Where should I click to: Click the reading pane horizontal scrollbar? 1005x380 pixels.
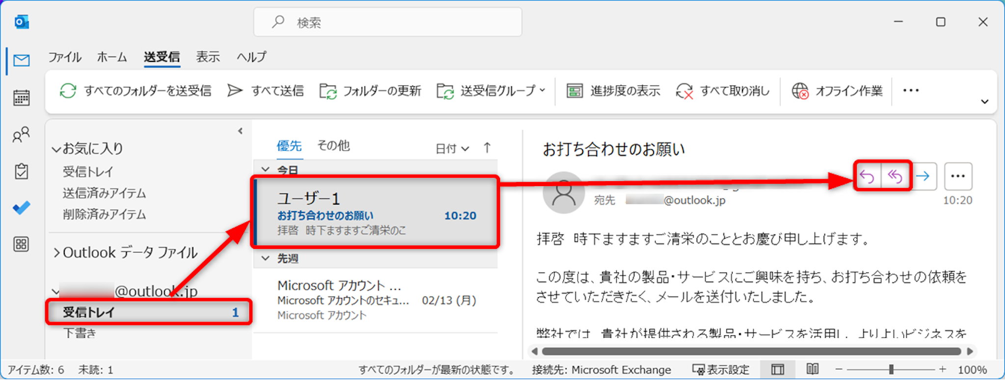tap(751, 351)
